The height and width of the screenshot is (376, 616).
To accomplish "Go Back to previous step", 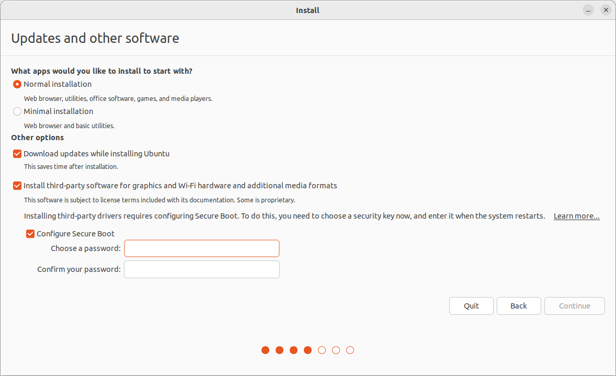I will (519, 306).
